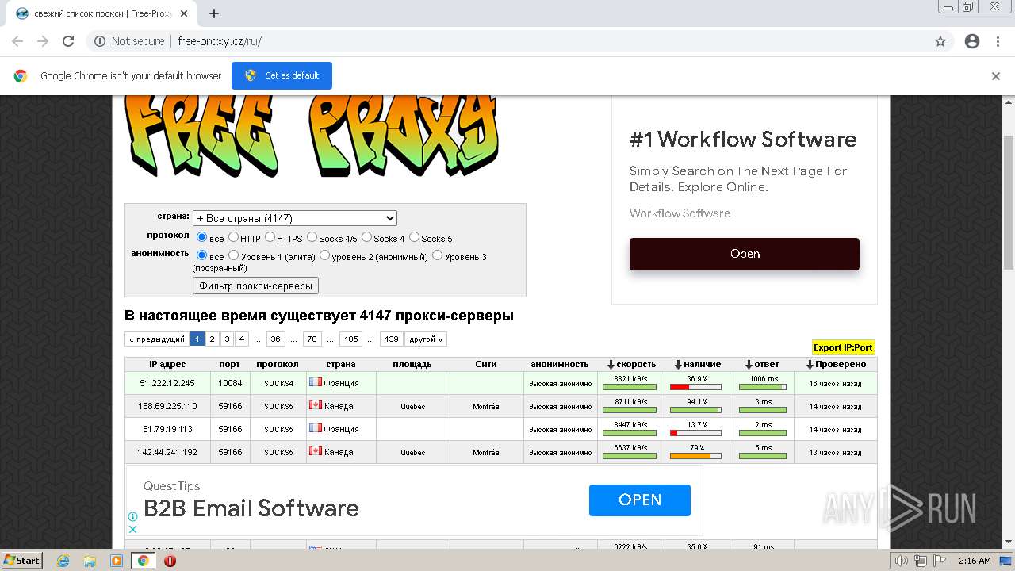Click the active browser tab 'свежий список прокси'
The image size is (1015, 571).
[102, 13]
